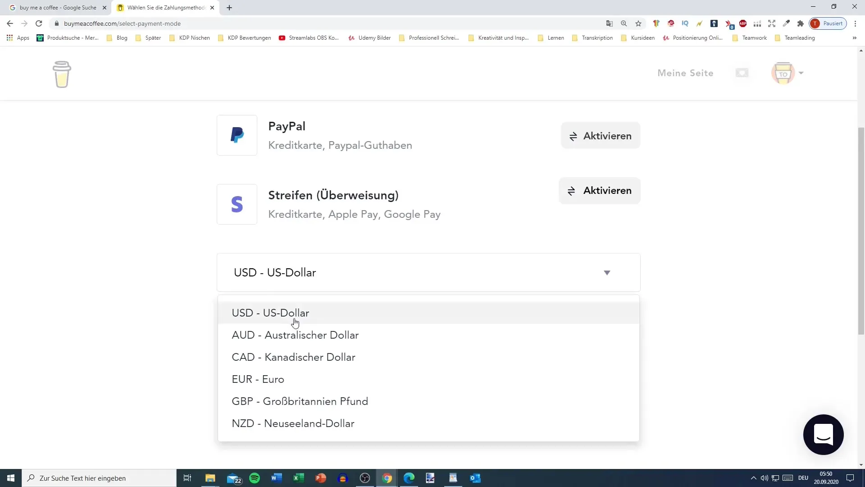The image size is (865, 487).
Task: Click the yellow lightning extension icon
Action: [x=700, y=23]
